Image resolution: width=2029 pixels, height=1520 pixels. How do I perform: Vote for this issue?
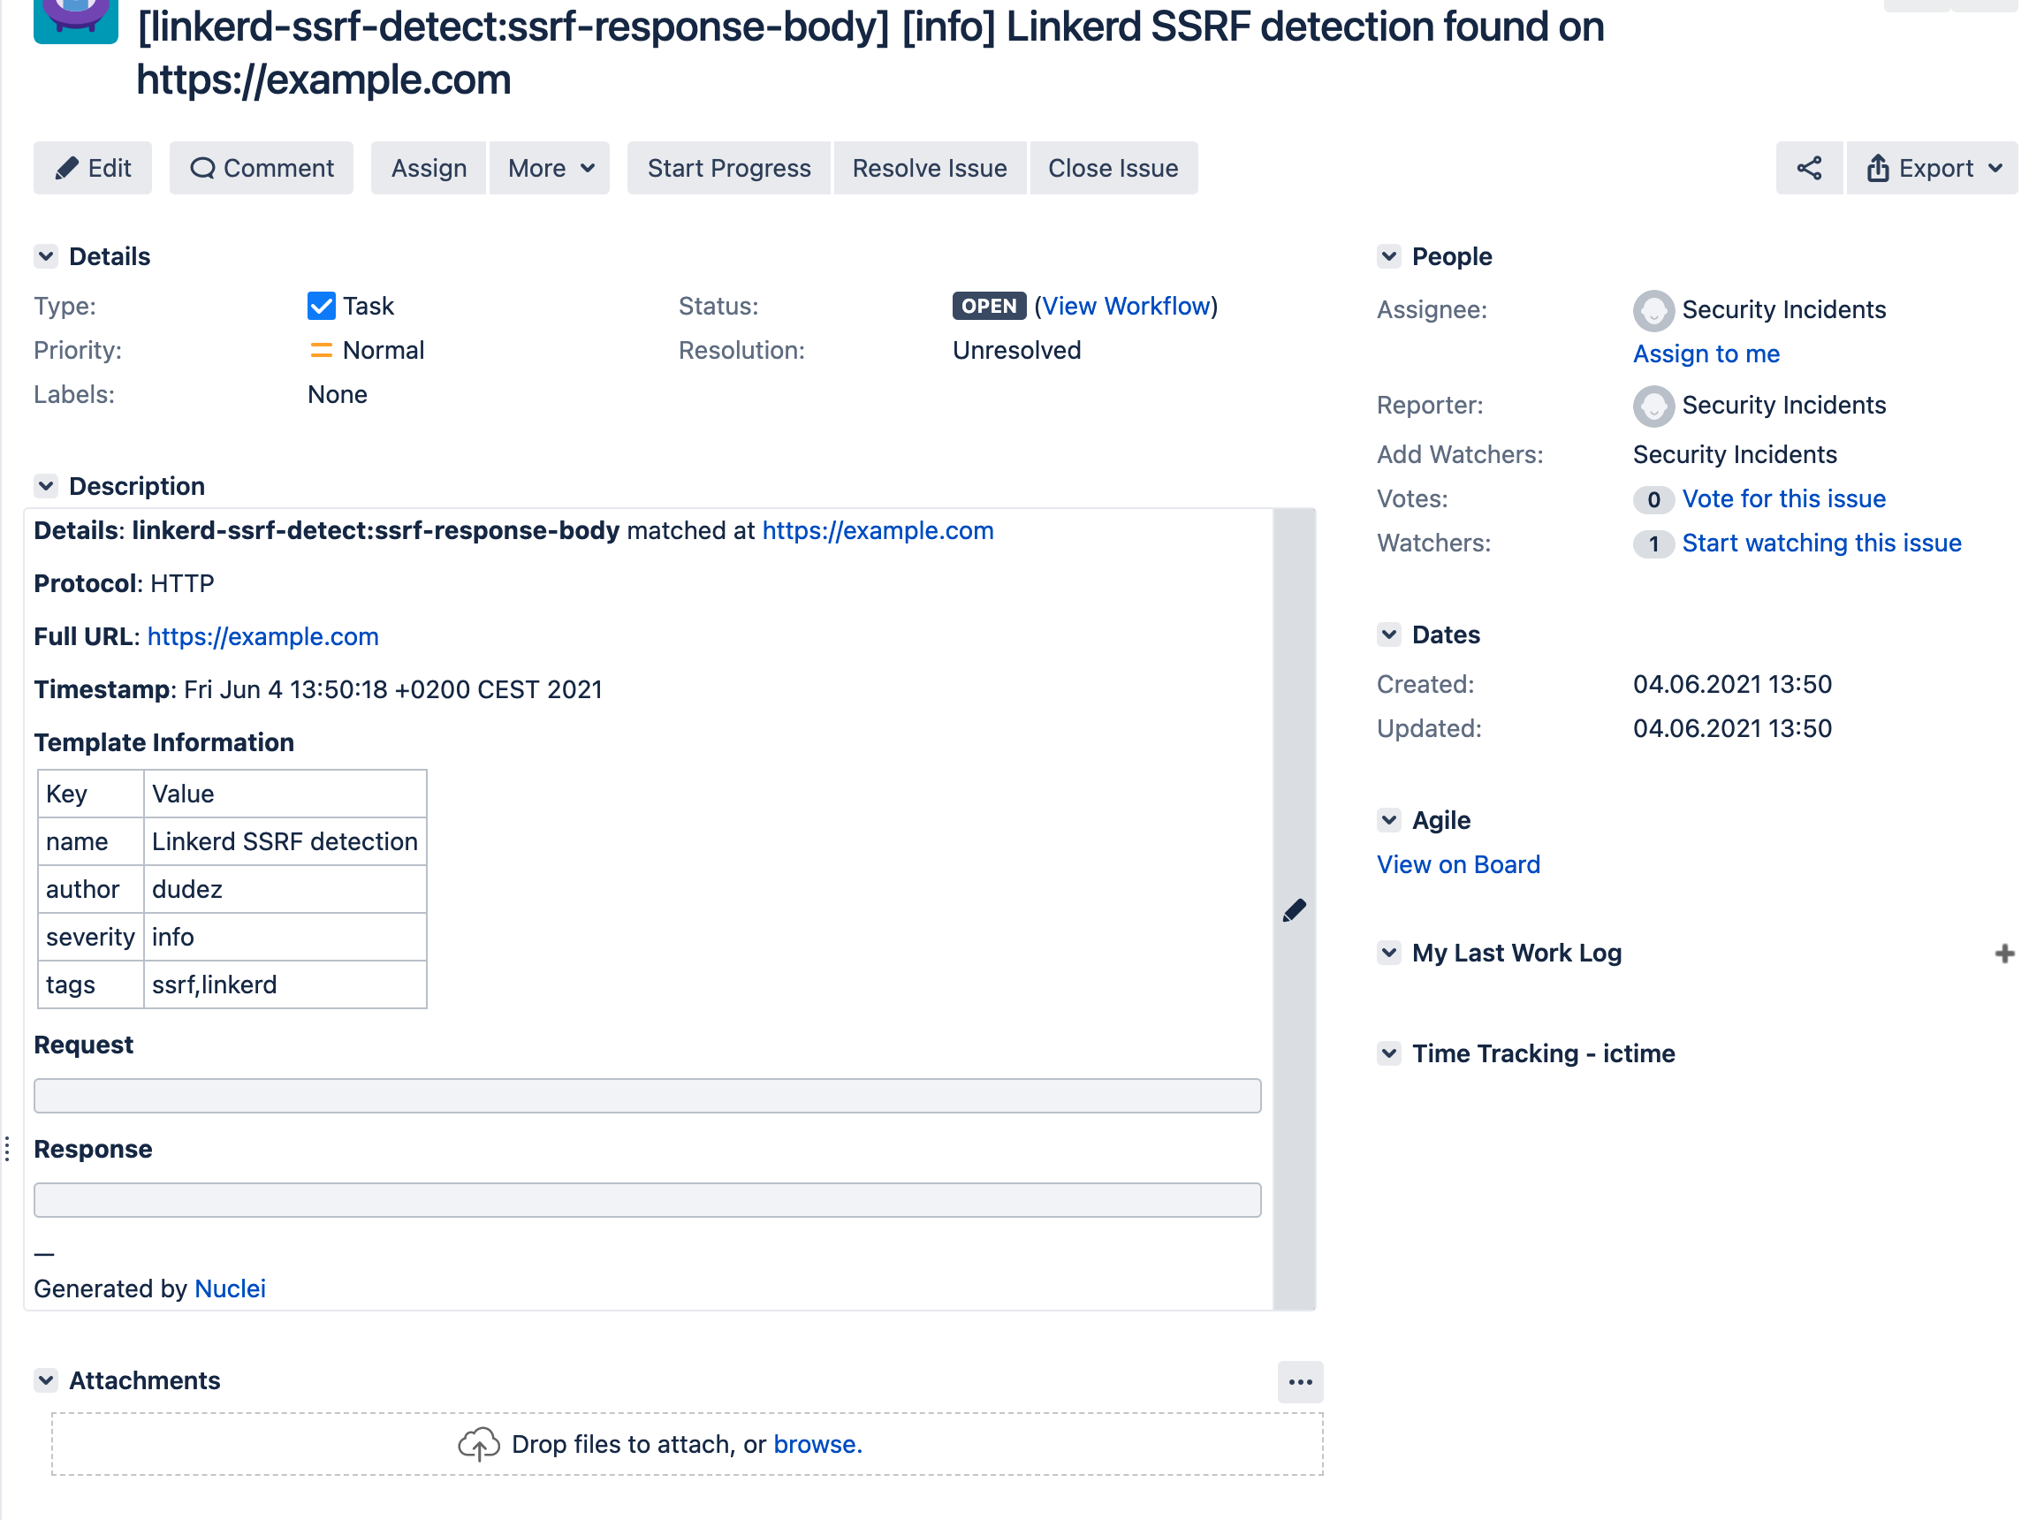1784,498
